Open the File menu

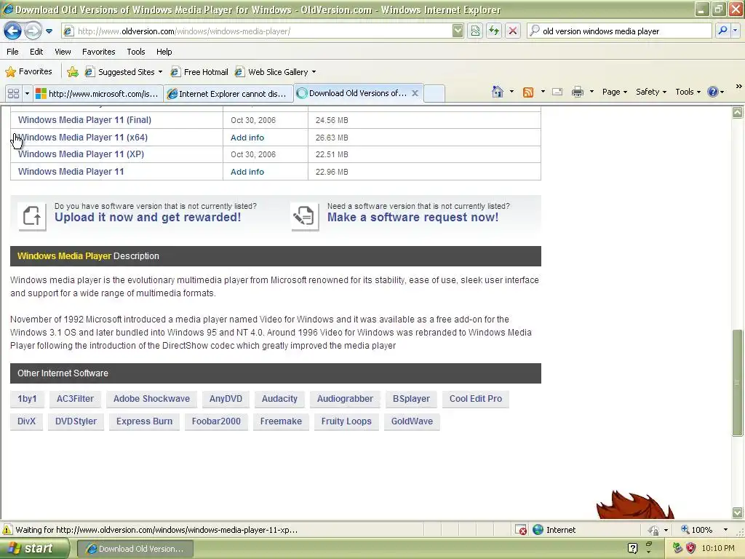[12, 52]
